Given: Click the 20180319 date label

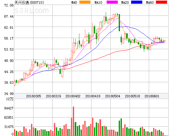Looking at the screenshot, I should 53,96.
